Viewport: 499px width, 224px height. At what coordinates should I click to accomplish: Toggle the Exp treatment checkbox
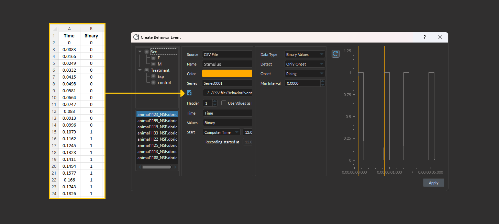[x=154, y=76]
